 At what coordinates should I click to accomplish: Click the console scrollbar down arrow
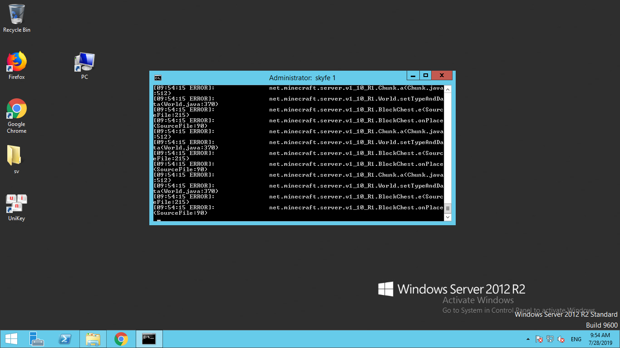448,217
